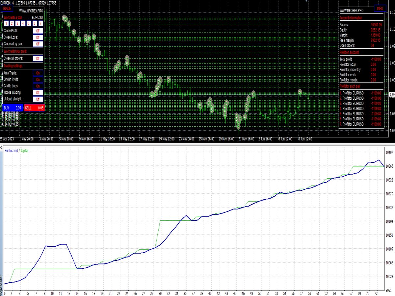Screen dimensions: 395x296
Task: Click row 5 number icon in Profit for each pair
Action: coord(341,113)
